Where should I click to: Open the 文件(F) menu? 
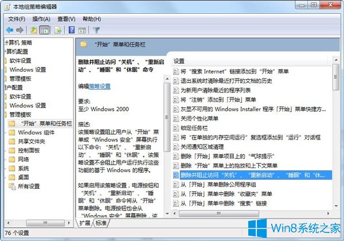[17, 19]
